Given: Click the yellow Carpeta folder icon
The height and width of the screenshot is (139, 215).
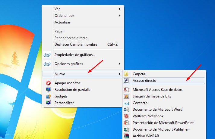Looking at the screenshot, I should tap(126, 74).
